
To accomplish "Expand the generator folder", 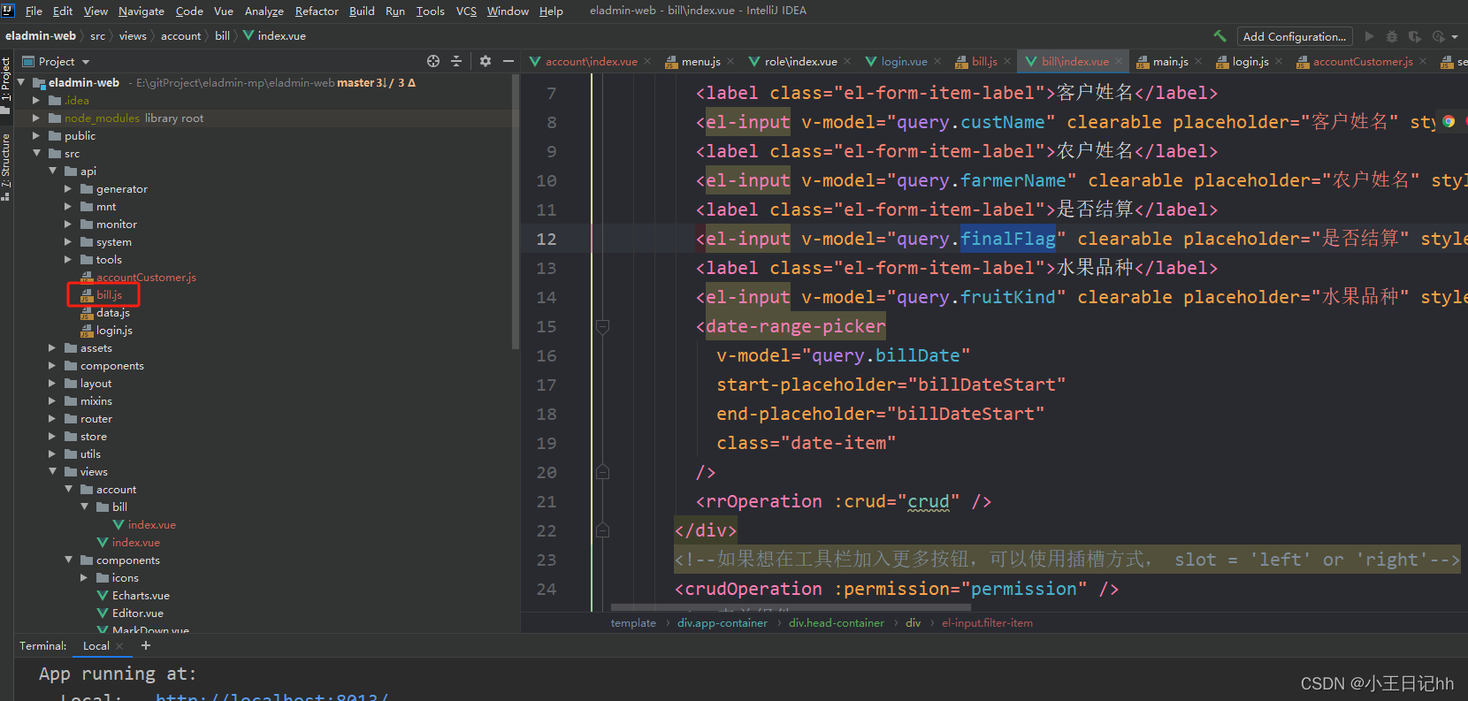I will click(x=68, y=188).
